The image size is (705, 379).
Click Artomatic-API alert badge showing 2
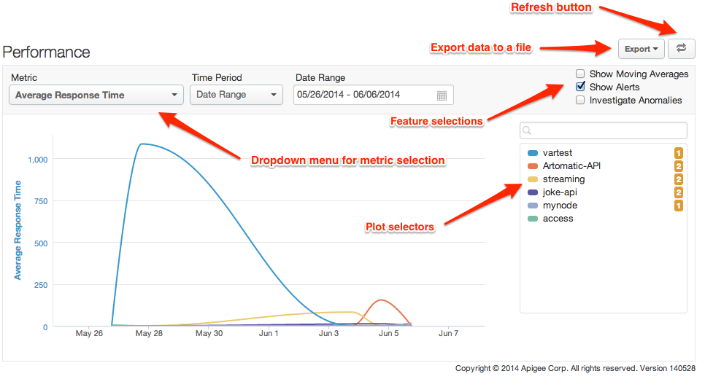679,166
